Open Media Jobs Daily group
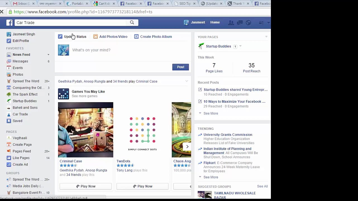358x201 pixels. (28, 186)
